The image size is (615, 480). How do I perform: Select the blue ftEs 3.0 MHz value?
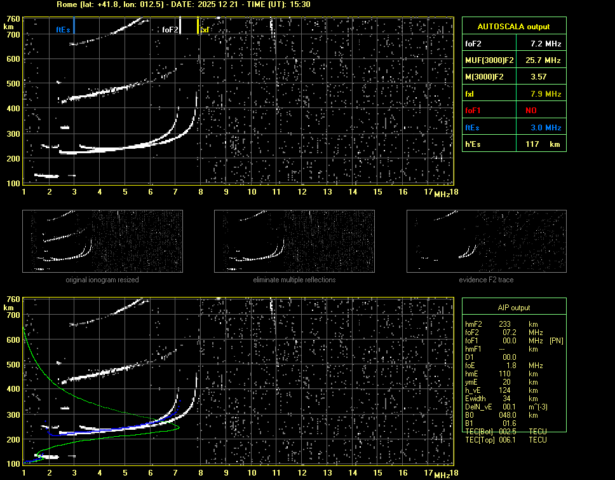tap(546, 127)
